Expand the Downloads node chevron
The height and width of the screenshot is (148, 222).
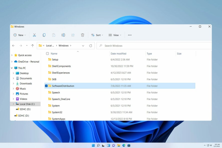[x=14, y=84]
